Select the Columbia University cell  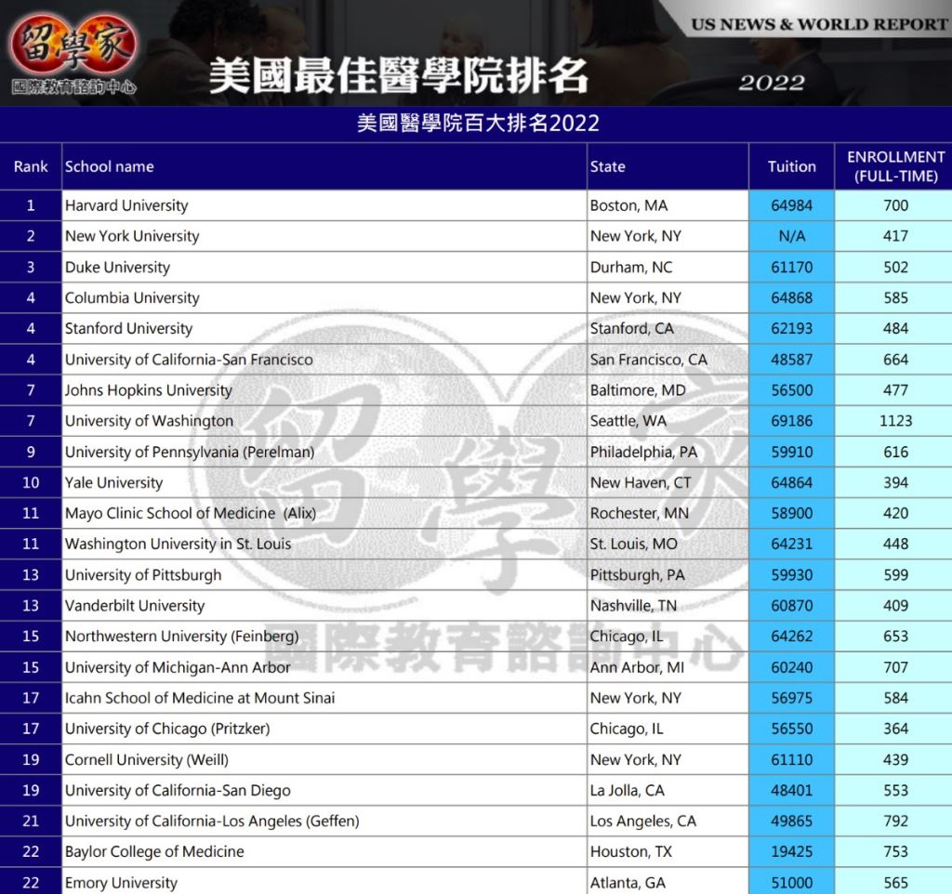point(324,298)
